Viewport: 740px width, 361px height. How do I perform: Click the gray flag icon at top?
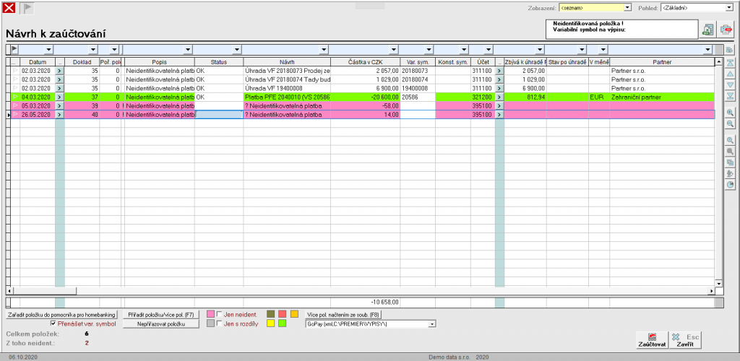click(27, 8)
